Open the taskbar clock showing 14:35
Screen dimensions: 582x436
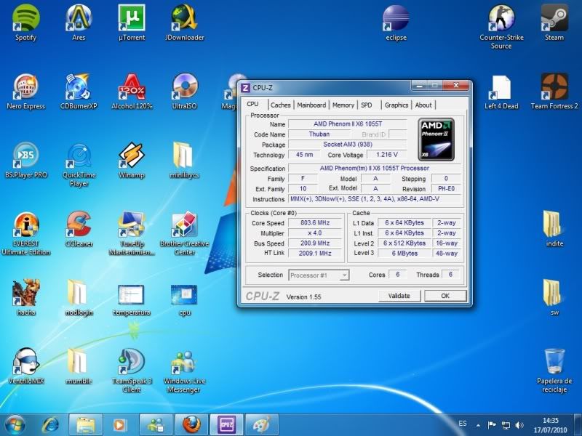coord(550,425)
